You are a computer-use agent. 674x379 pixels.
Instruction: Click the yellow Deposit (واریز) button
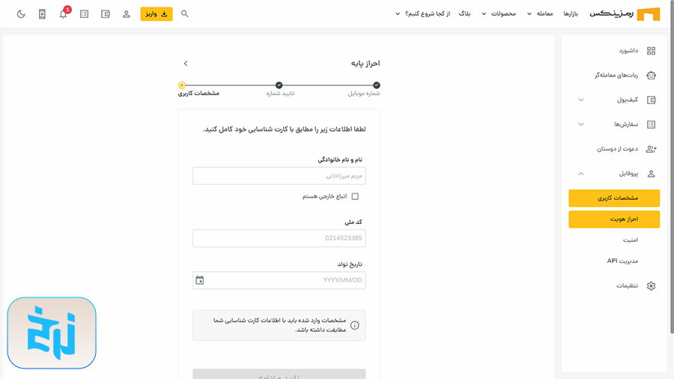[x=157, y=13]
